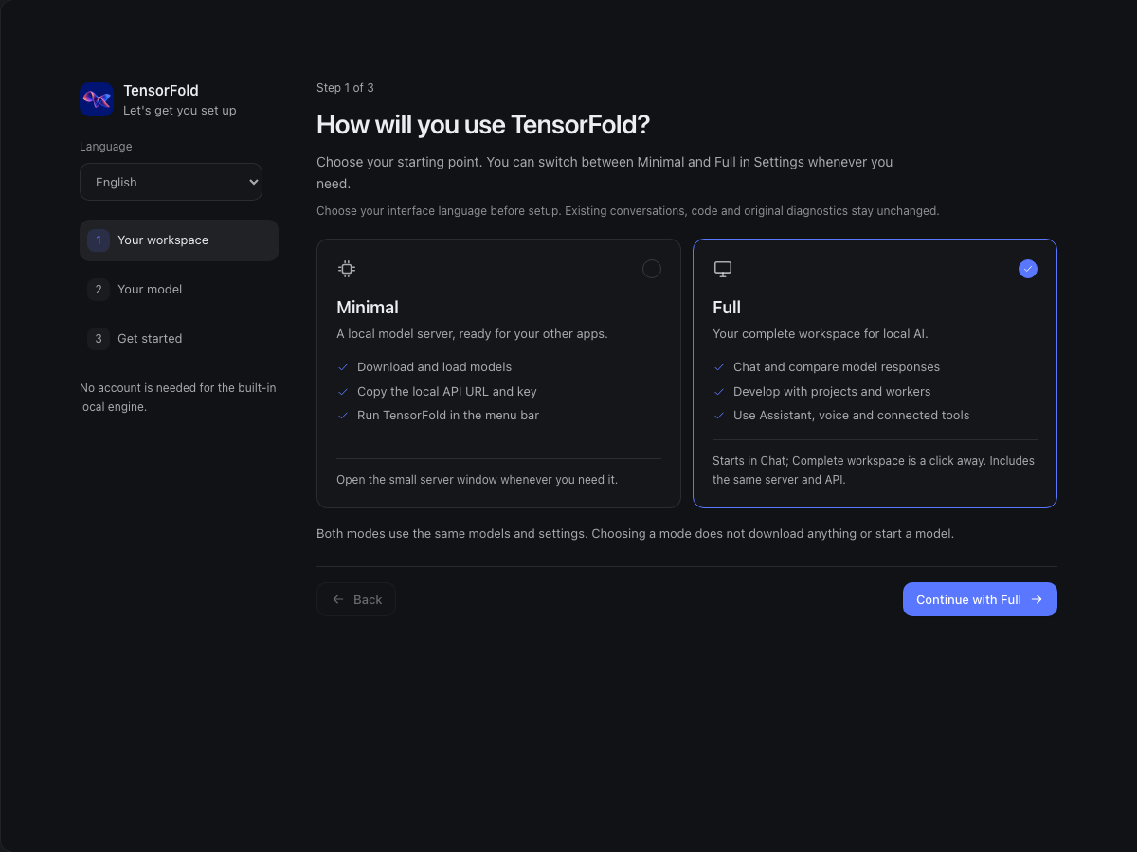Select the Minimal radio button

(652, 269)
